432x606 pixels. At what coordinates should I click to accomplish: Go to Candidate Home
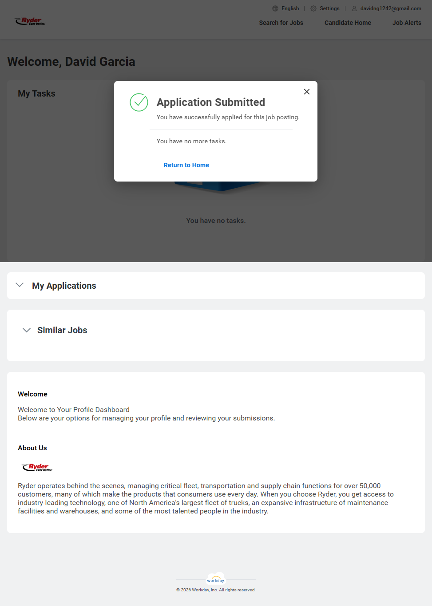pos(348,23)
